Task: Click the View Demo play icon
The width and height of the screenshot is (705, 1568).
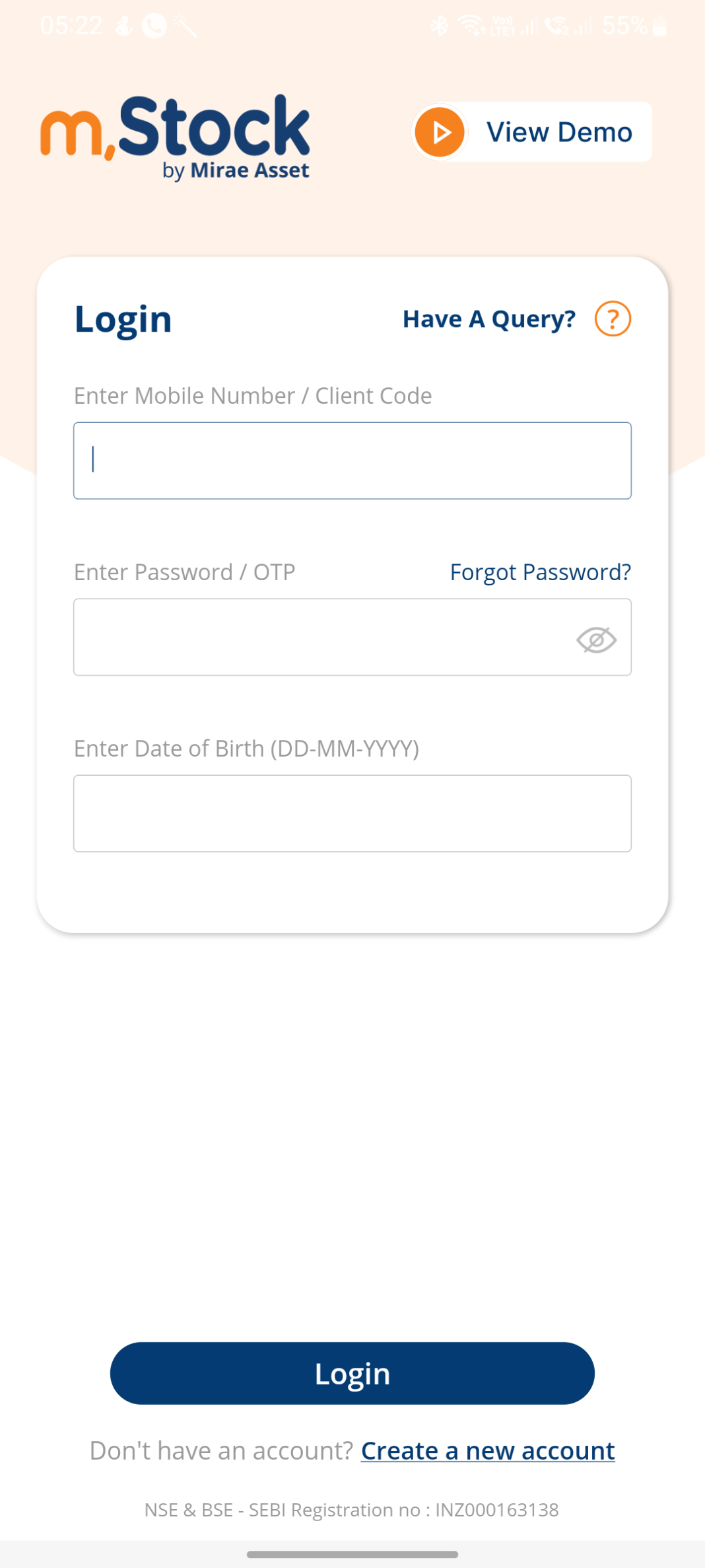Action: pyautogui.click(x=440, y=131)
